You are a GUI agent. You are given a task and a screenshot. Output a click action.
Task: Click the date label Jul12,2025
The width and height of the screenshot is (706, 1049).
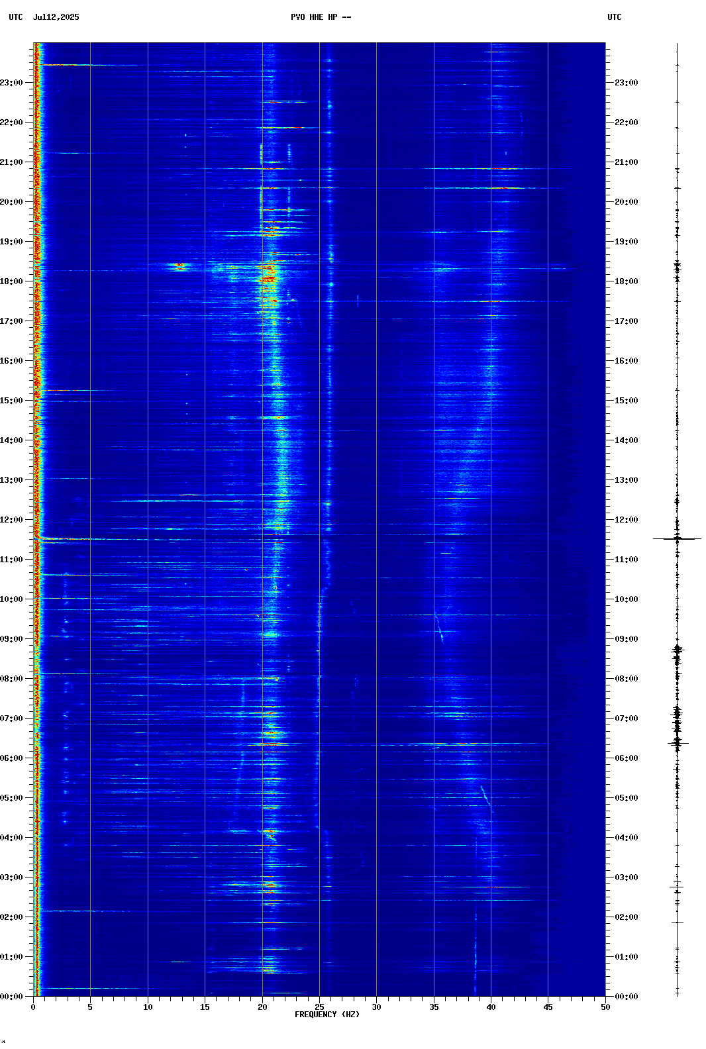click(x=56, y=17)
